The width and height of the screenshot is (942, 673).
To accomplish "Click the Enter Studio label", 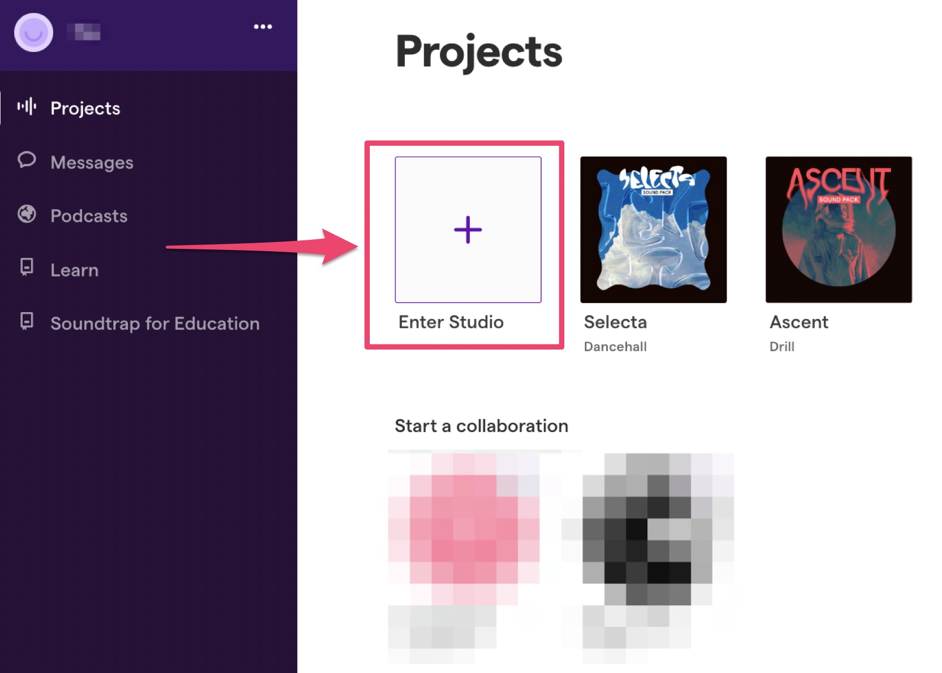I will pos(451,322).
